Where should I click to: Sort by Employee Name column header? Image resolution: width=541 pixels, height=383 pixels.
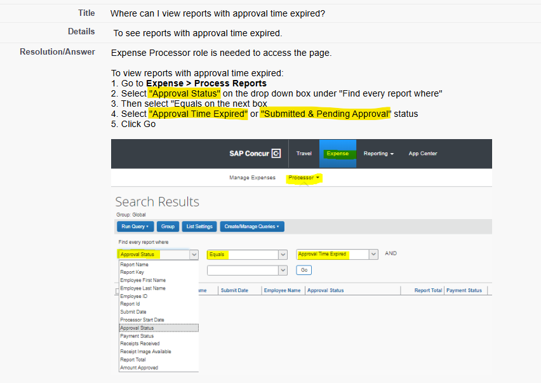282,290
